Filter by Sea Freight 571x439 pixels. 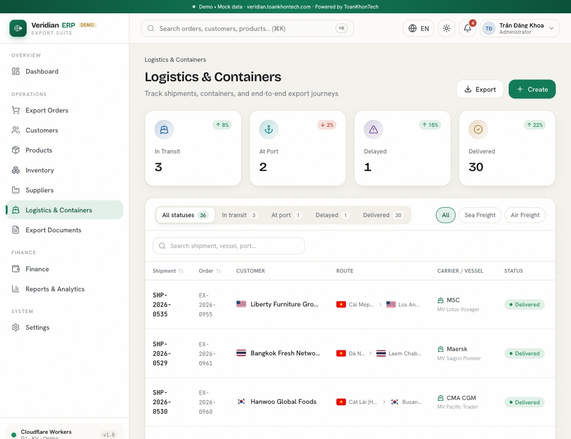tap(480, 215)
